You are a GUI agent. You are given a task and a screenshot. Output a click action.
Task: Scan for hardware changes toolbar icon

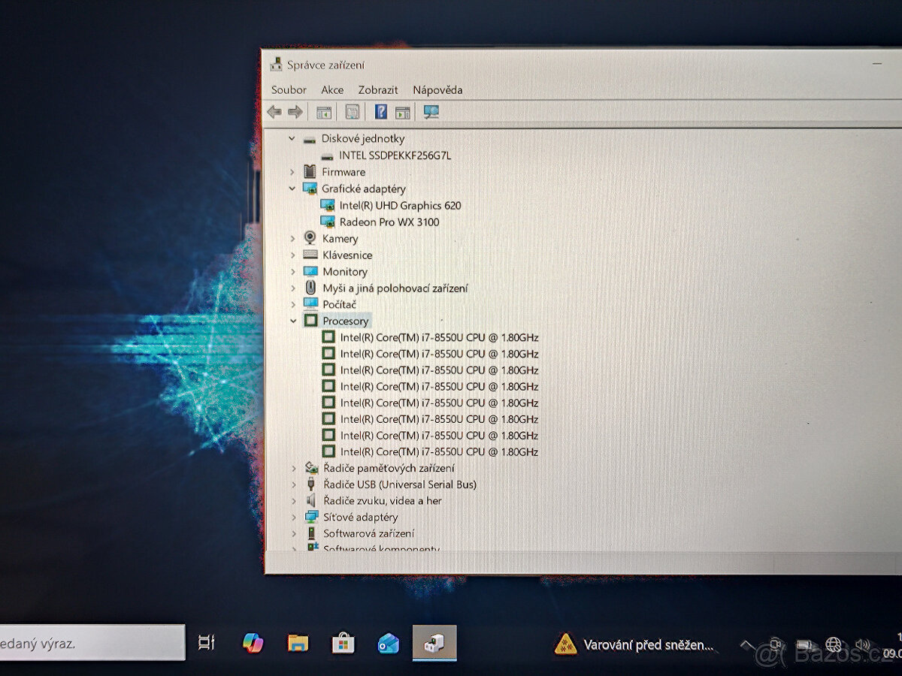click(x=431, y=111)
